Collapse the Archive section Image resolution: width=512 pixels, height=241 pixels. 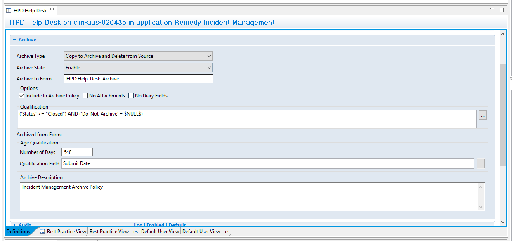[x=14, y=40]
